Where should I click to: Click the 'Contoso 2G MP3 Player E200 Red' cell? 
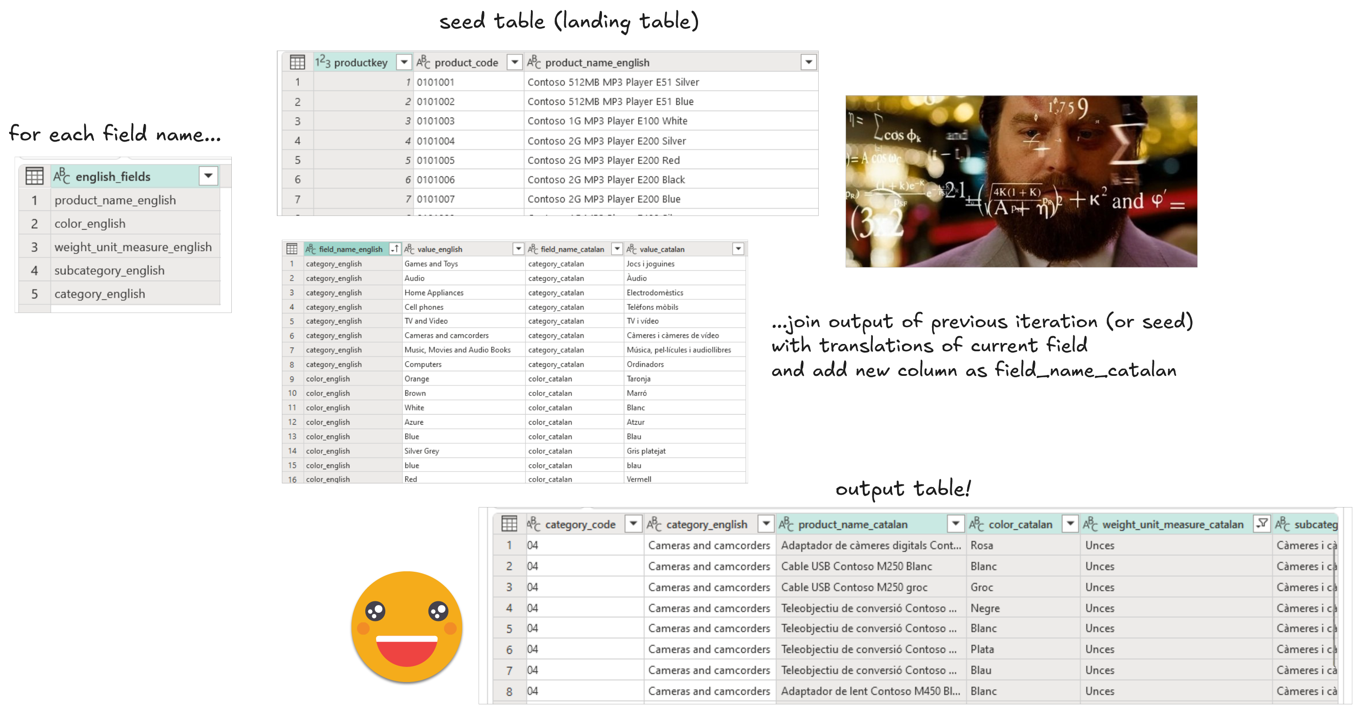coord(603,160)
